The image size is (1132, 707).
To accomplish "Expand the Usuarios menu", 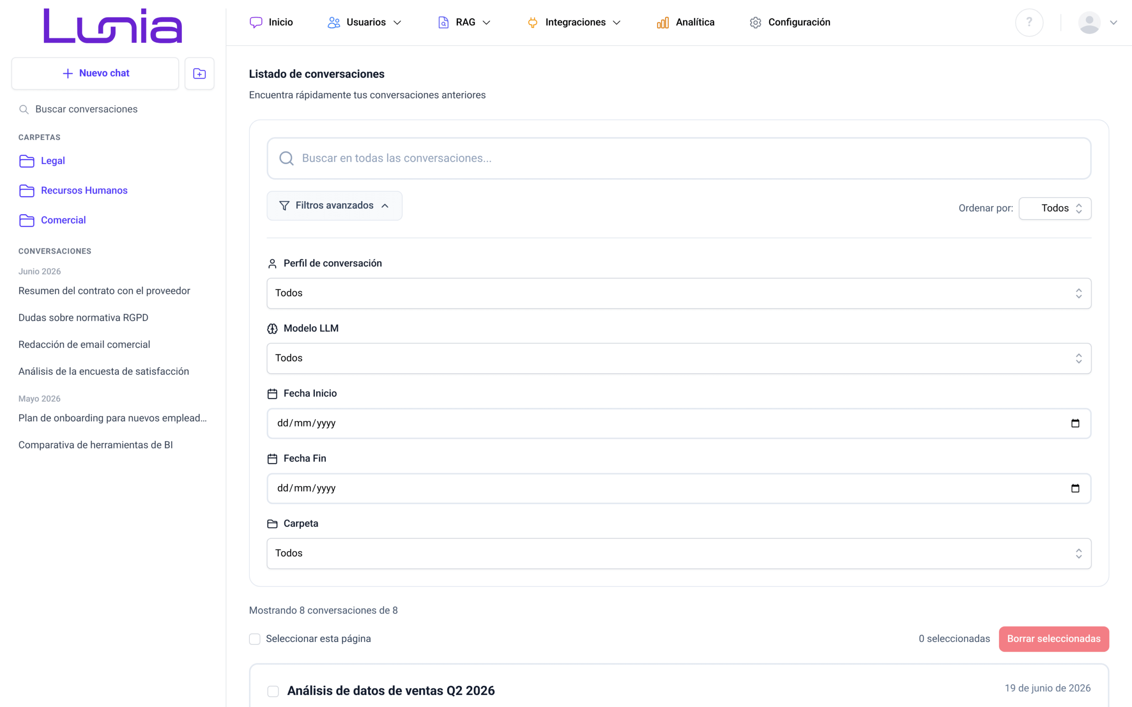I will click(x=365, y=23).
